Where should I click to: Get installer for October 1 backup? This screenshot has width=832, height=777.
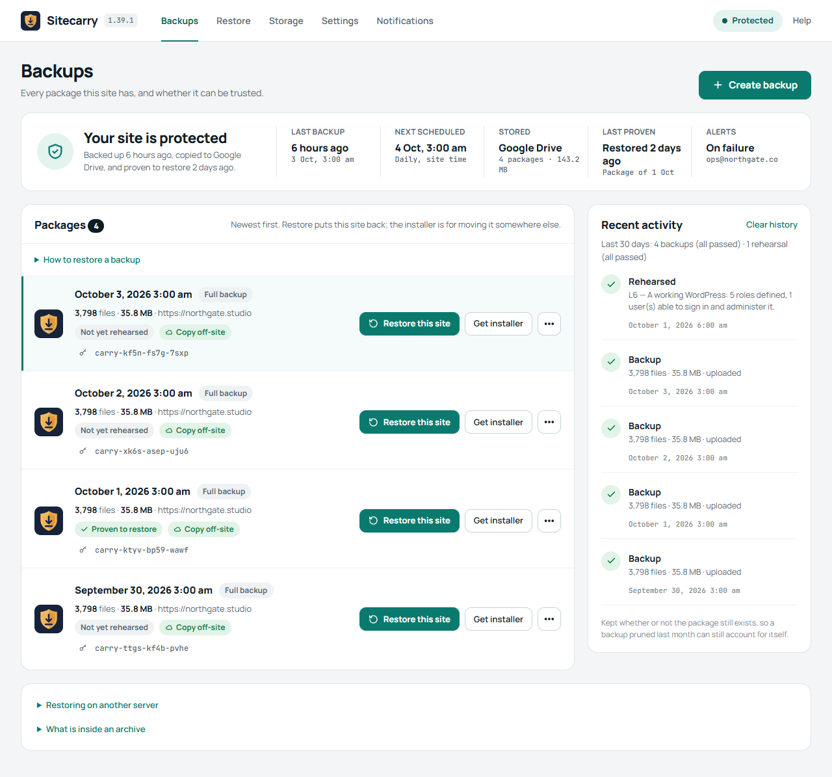click(x=499, y=521)
